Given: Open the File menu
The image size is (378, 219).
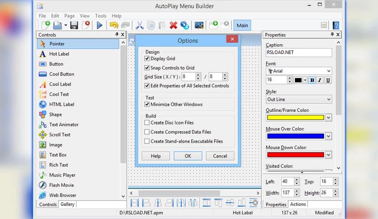Looking at the screenshot, I should [x=42, y=16].
